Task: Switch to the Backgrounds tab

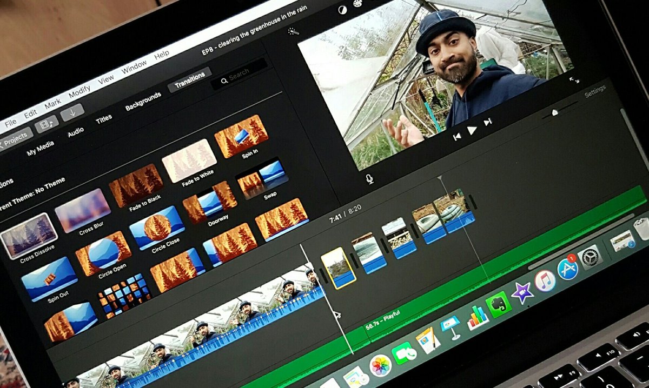Action: coord(143,101)
